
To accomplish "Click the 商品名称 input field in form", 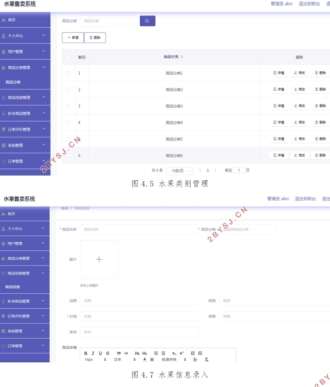I will 139,229.
